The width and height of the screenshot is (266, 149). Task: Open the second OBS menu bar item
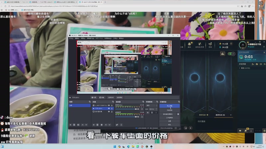77,38
